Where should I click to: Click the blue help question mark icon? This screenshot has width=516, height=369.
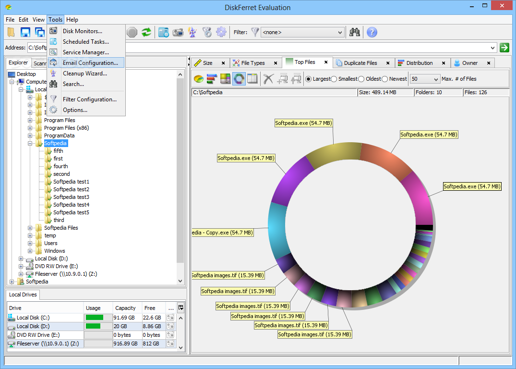(372, 32)
